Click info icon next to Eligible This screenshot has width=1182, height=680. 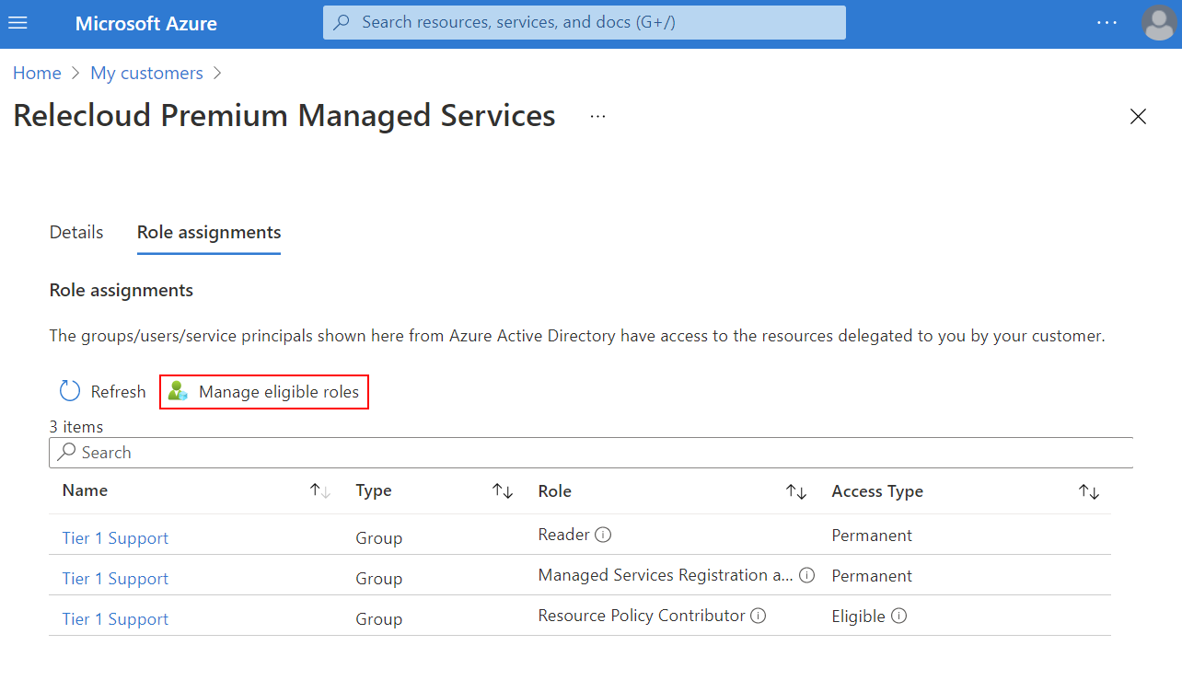pyautogui.click(x=898, y=616)
